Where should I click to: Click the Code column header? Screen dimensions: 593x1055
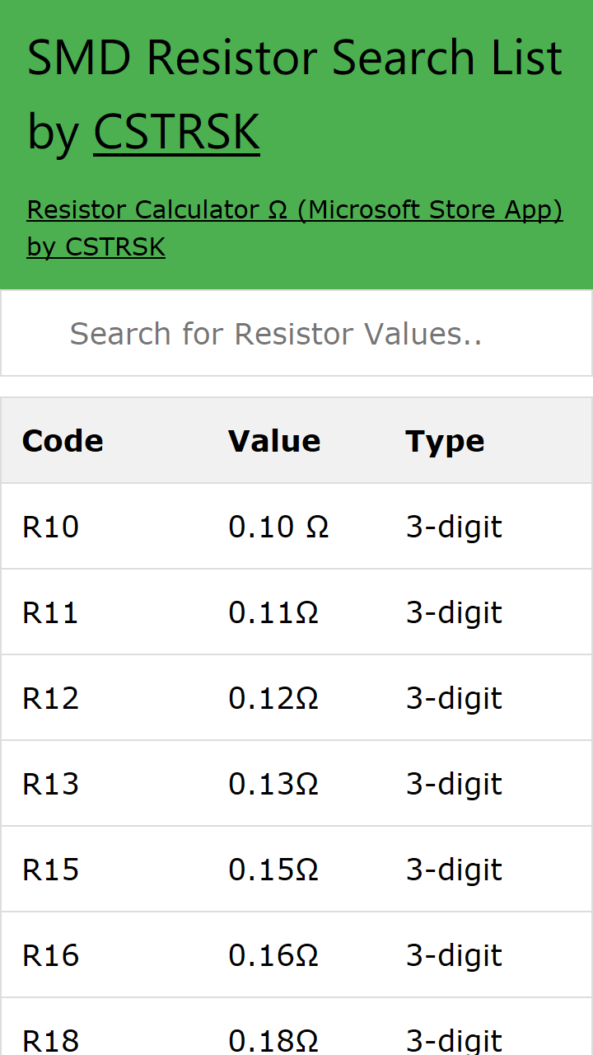pos(63,441)
